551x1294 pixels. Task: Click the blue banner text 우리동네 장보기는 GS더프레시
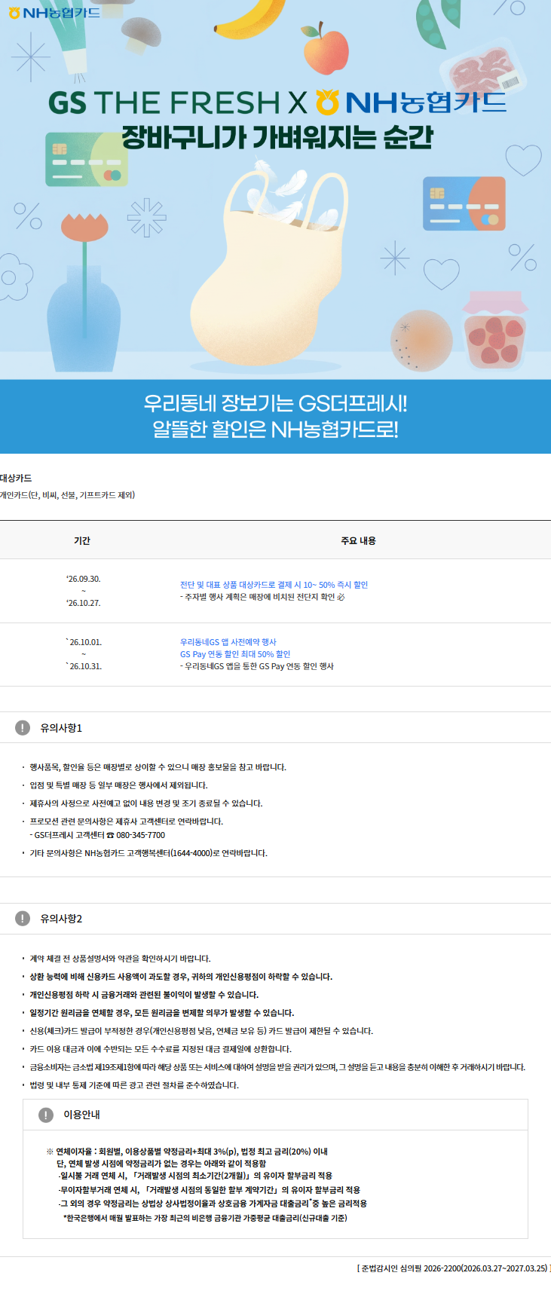pos(276,403)
